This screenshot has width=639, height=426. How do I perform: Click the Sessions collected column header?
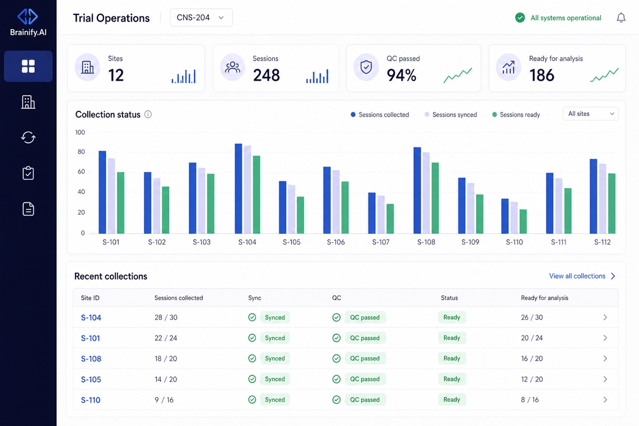point(178,298)
